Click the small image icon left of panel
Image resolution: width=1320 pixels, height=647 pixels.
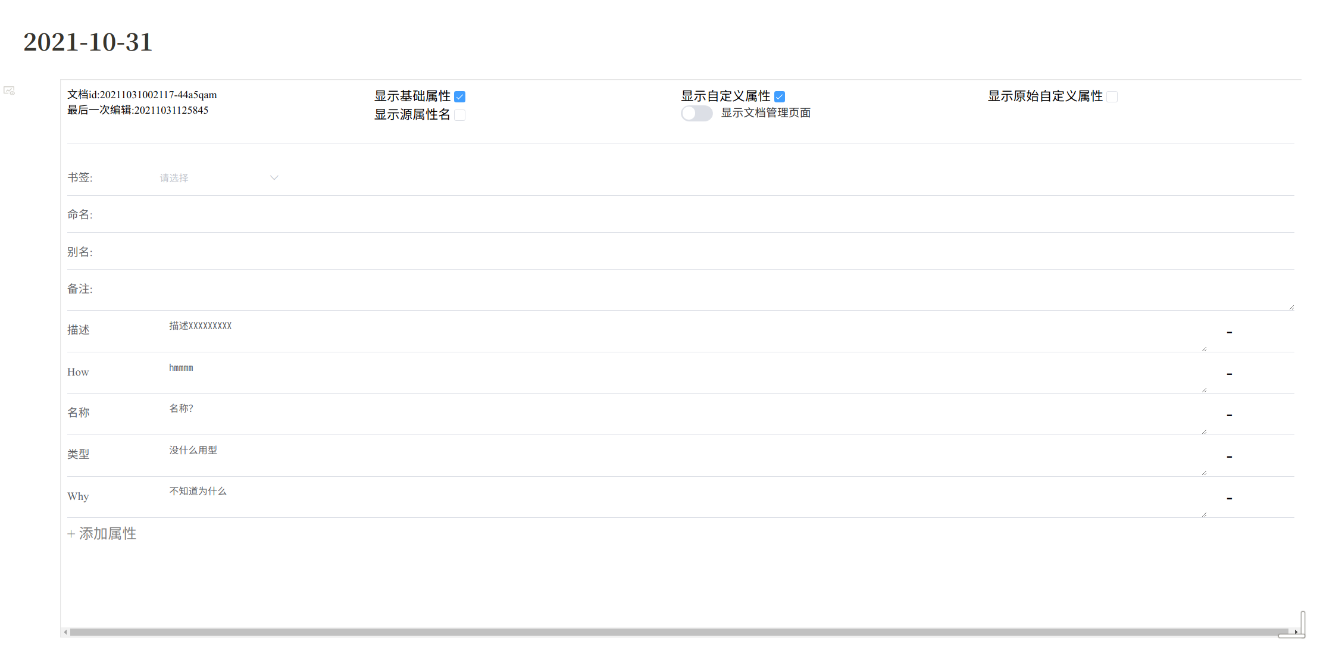click(9, 90)
